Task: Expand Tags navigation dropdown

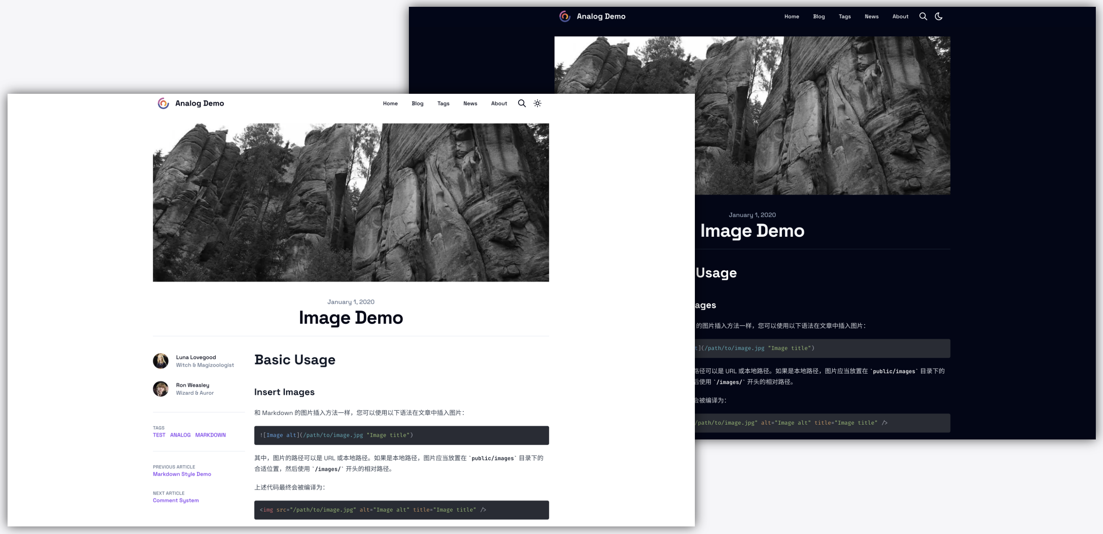Action: [443, 103]
